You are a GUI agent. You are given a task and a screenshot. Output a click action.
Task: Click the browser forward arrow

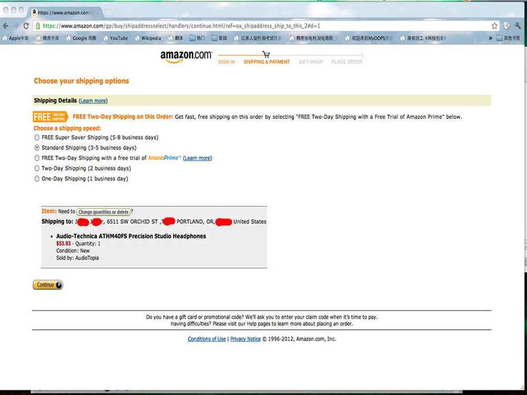pyautogui.click(x=15, y=26)
